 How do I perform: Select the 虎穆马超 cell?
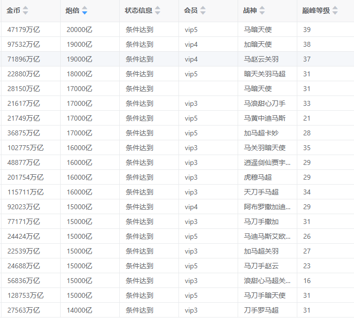coord(258,177)
